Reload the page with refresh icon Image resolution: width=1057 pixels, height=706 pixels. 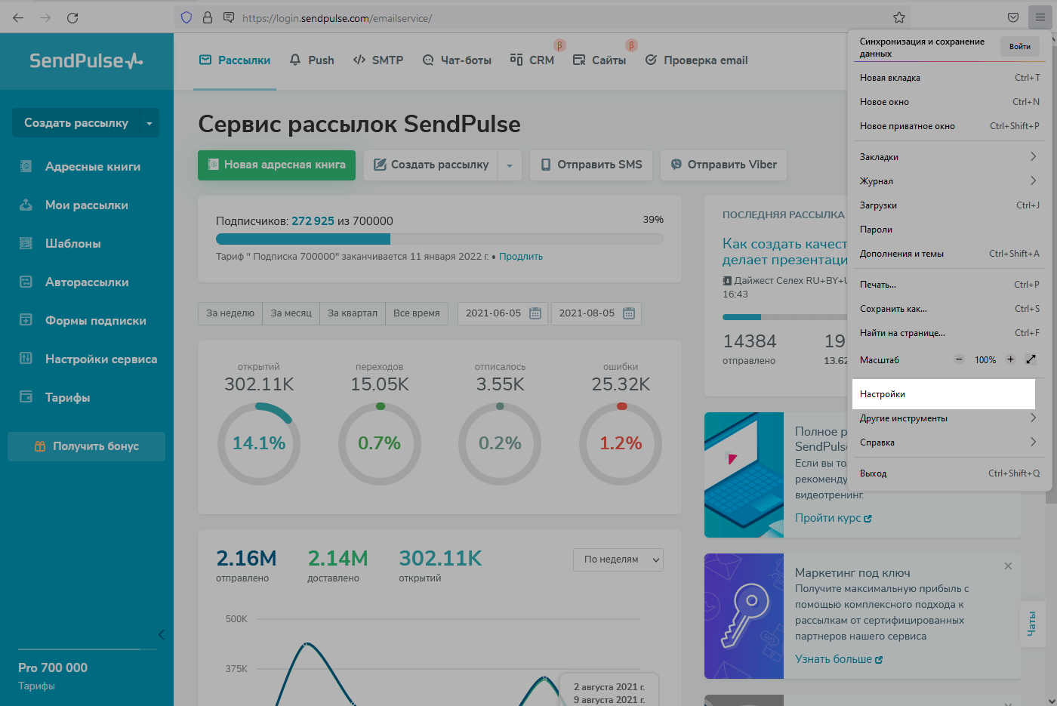coord(72,17)
